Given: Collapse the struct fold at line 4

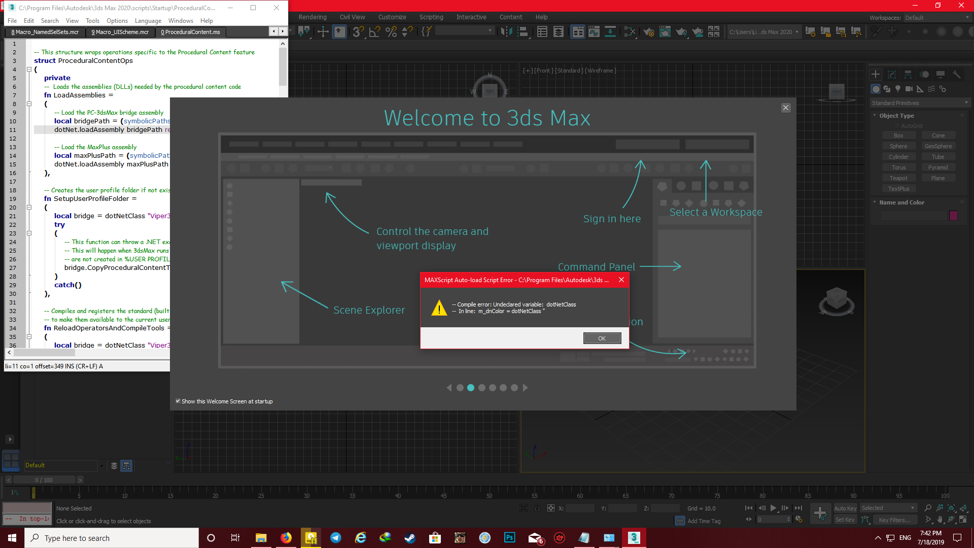Looking at the screenshot, I should tap(29, 70).
